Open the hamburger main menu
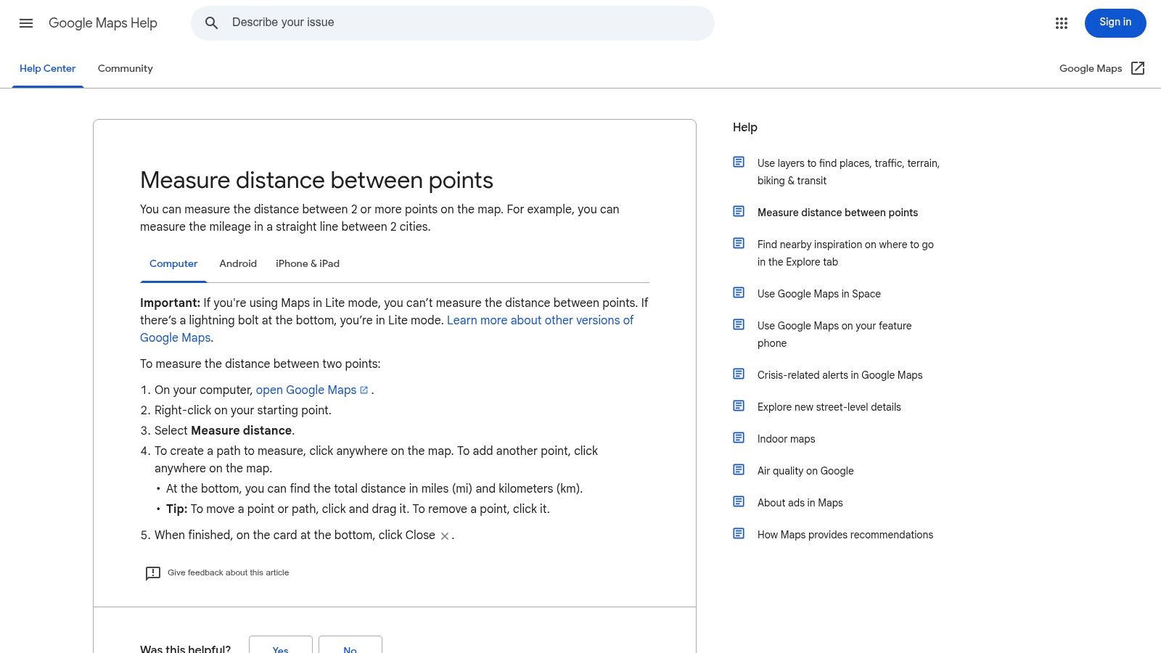The image size is (1161, 653). click(26, 23)
